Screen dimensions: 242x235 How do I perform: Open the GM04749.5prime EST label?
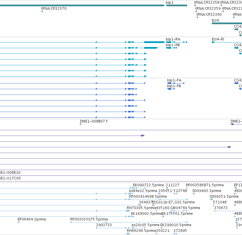click(185, 208)
